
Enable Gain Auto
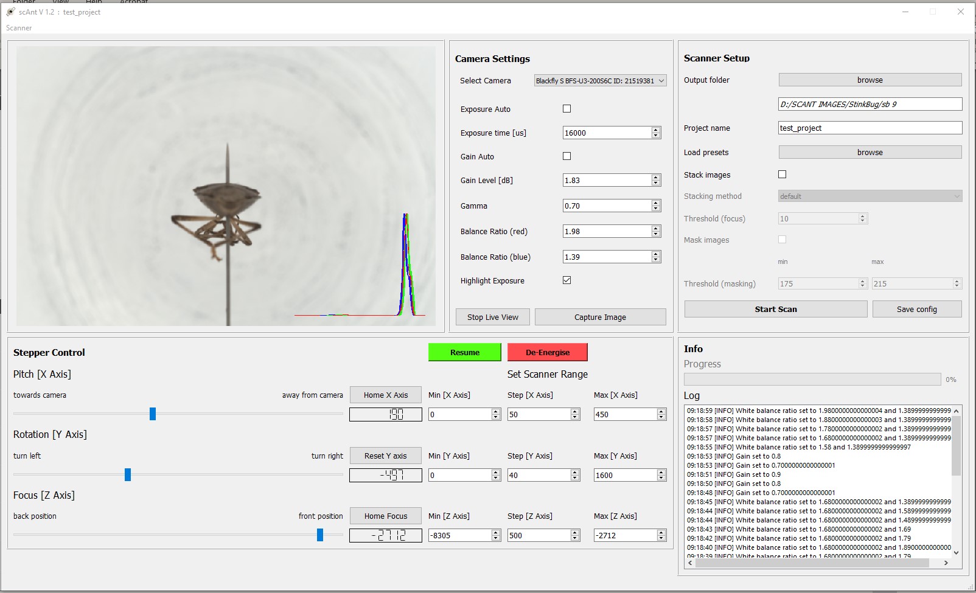566,156
